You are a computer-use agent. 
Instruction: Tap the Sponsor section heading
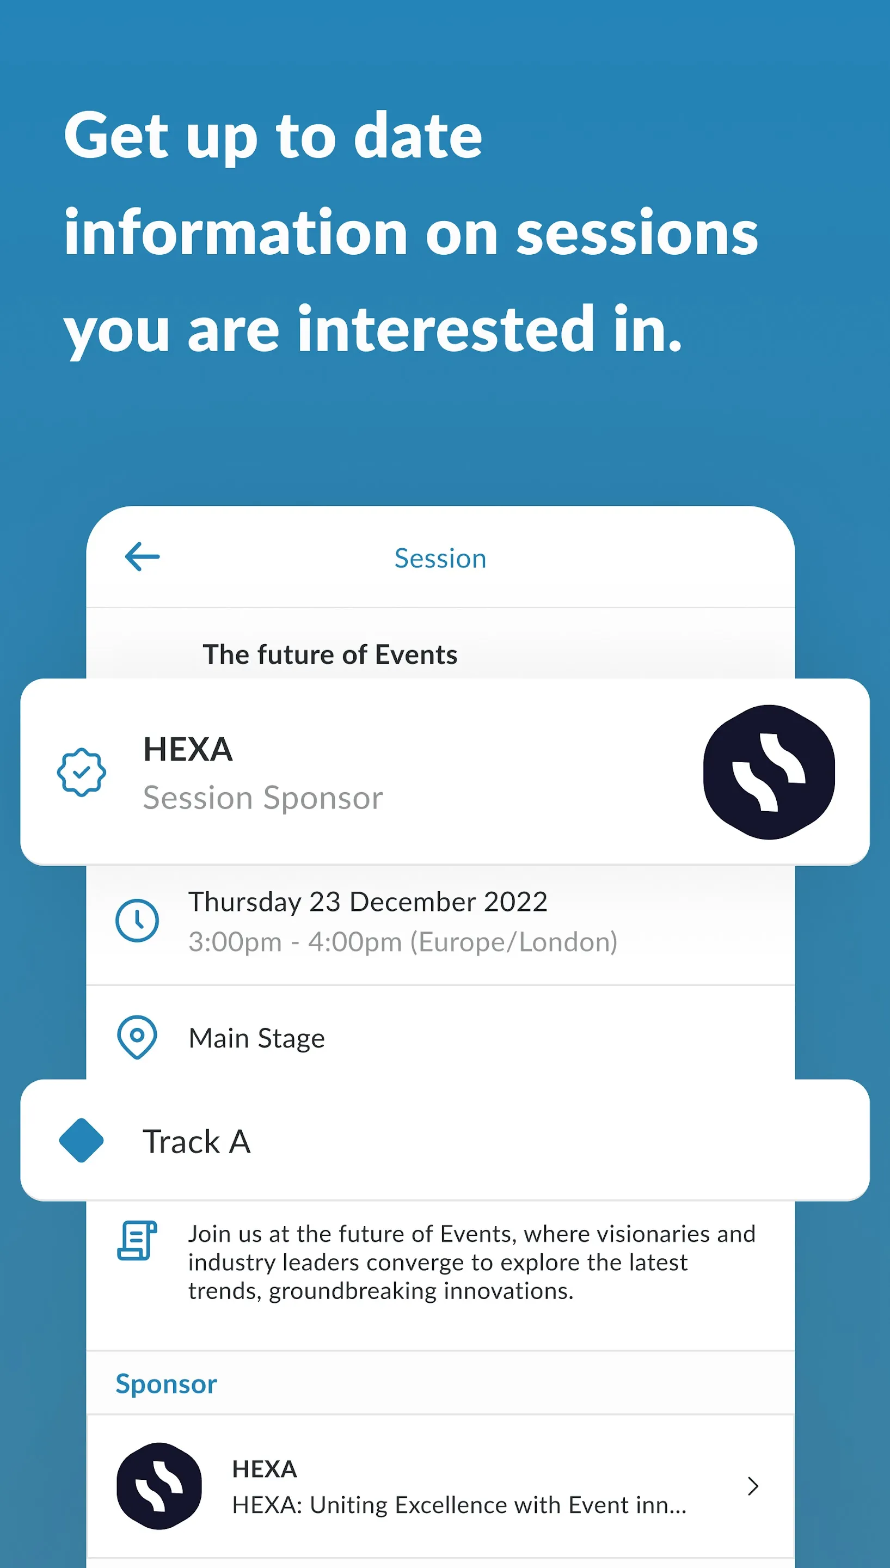pyautogui.click(x=166, y=1384)
